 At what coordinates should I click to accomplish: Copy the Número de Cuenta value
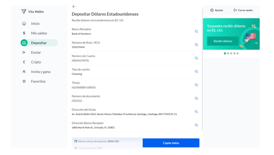[196, 58]
